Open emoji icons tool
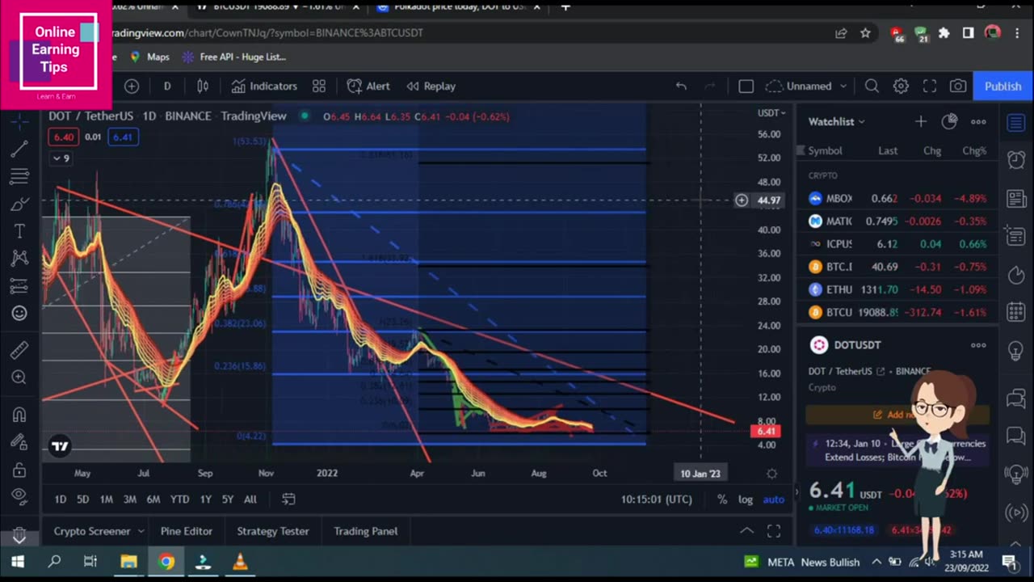The height and width of the screenshot is (582, 1034). pos(19,314)
